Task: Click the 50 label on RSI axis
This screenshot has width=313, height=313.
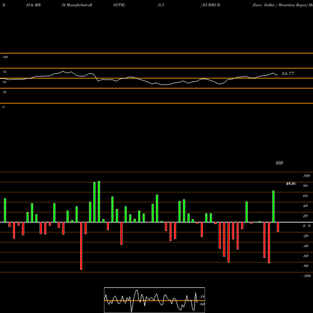Action: (4, 82)
